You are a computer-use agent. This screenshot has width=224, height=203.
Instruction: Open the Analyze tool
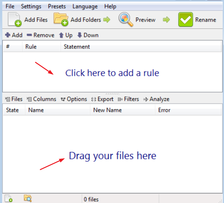click(x=156, y=99)
